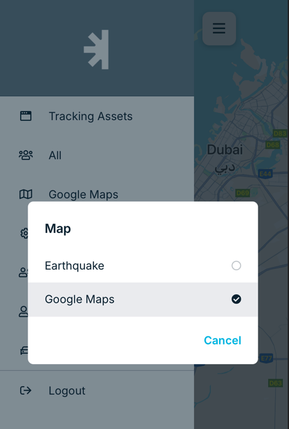Select the Earthquake radio button

coord(236,265)
